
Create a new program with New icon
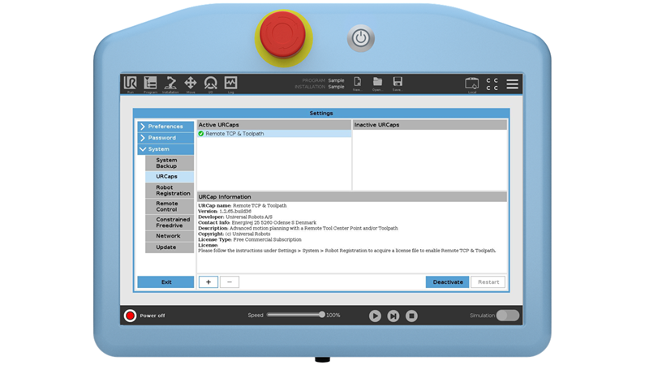tap(357, 84)
